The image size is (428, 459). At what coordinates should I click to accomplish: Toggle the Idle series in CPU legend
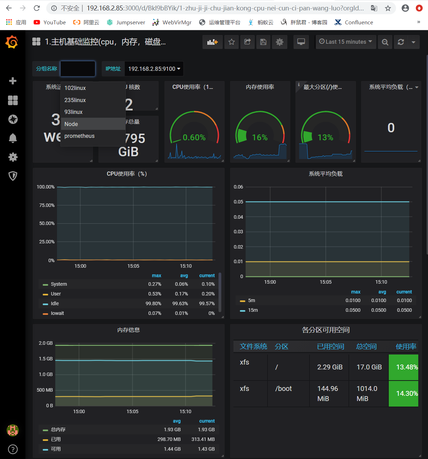55,303
